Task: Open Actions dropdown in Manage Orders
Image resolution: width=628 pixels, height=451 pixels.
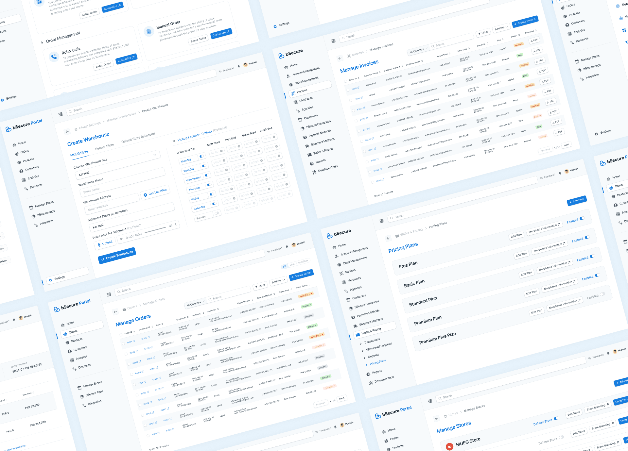Action: pos(279,281)
